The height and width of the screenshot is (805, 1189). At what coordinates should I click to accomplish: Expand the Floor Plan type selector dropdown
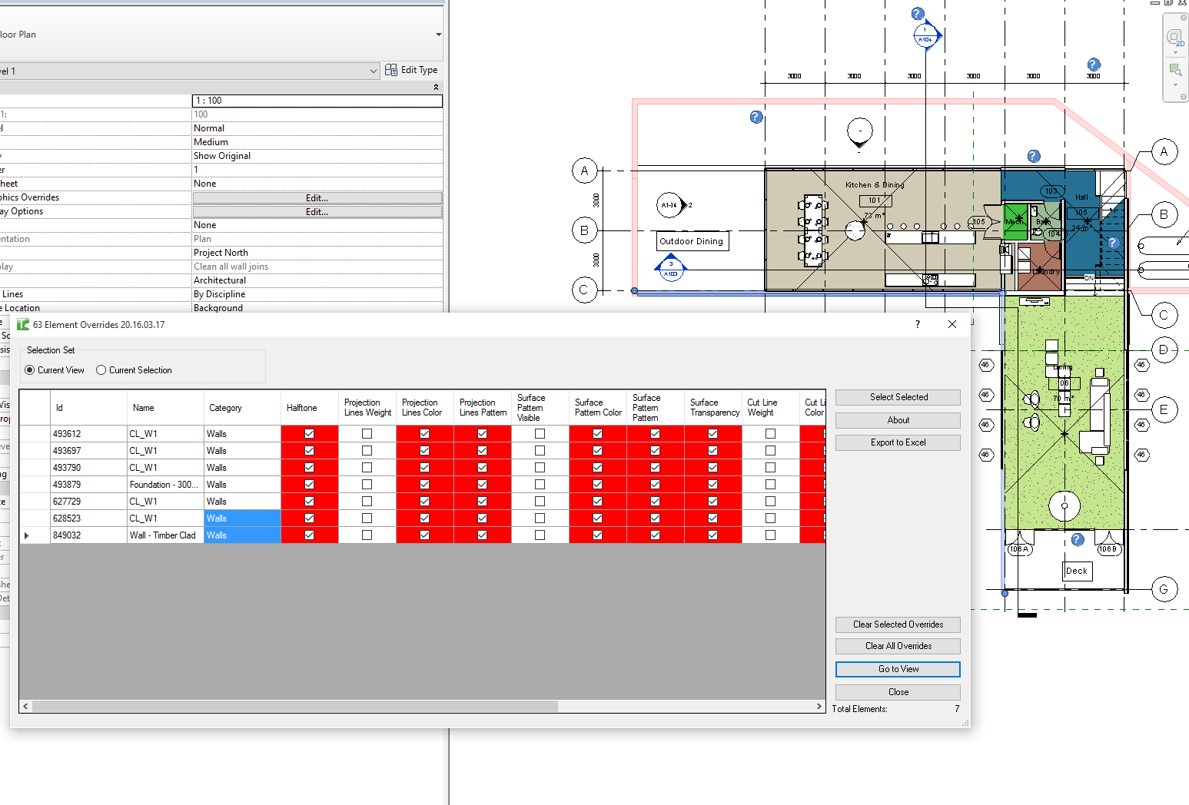[438, 35]
